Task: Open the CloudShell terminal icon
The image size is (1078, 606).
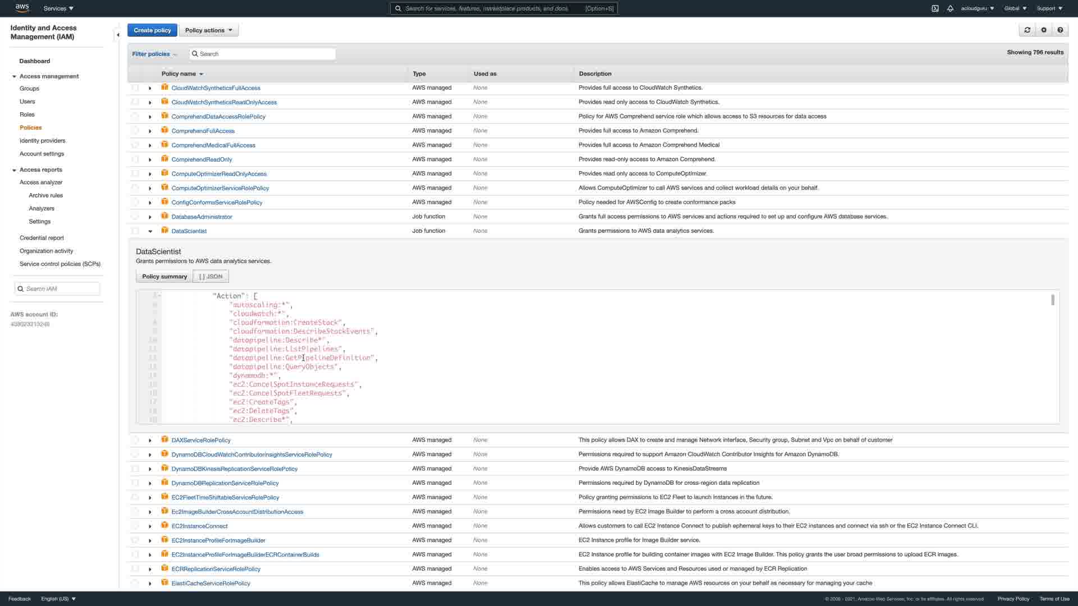Action: click(935, 8)
